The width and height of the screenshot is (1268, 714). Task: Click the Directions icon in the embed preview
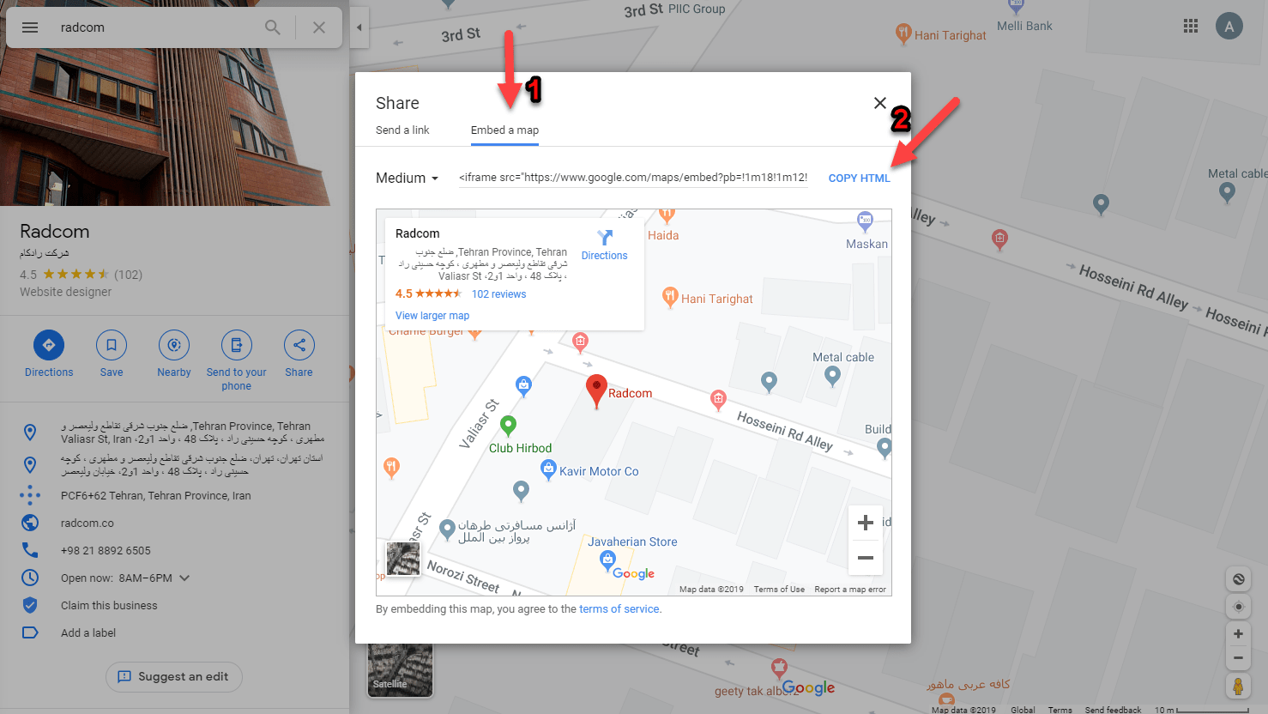point(605,238)
